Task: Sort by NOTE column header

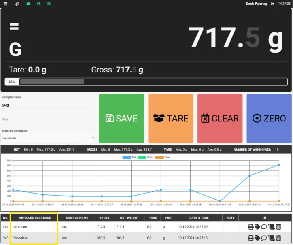Action: point(230,218)
